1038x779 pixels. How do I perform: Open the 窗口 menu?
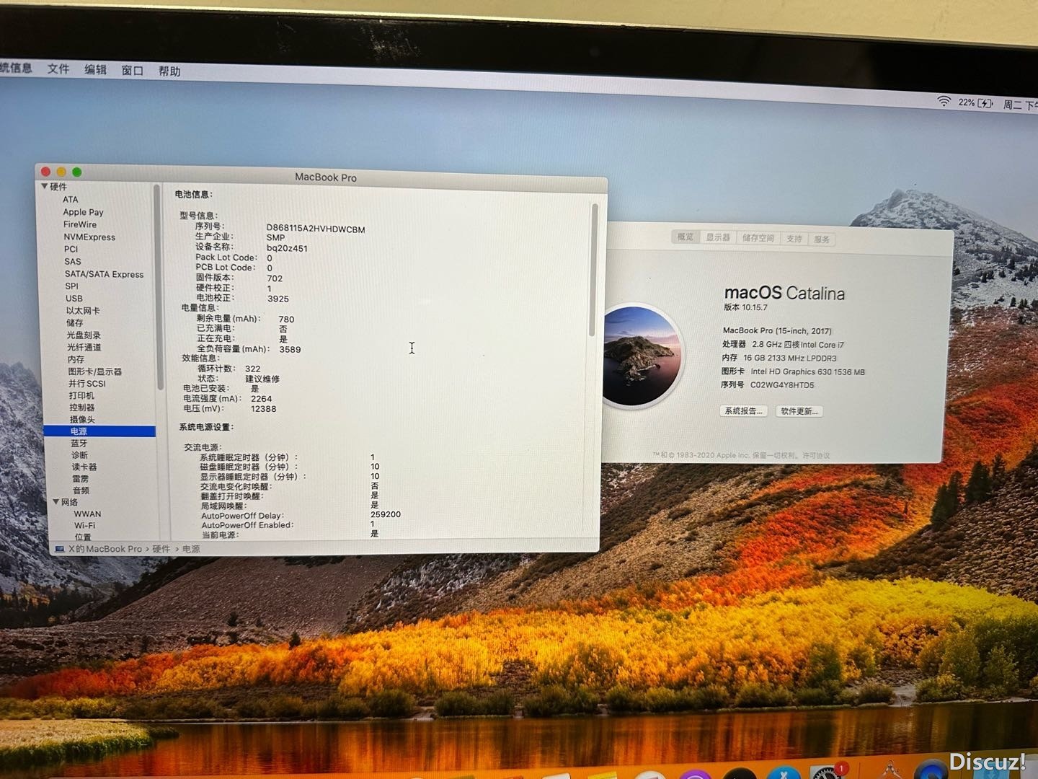(132, 70)
